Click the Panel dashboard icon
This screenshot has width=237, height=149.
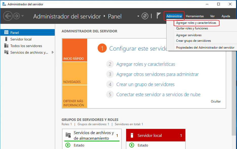pyautogui.click(x=6, y=32)
